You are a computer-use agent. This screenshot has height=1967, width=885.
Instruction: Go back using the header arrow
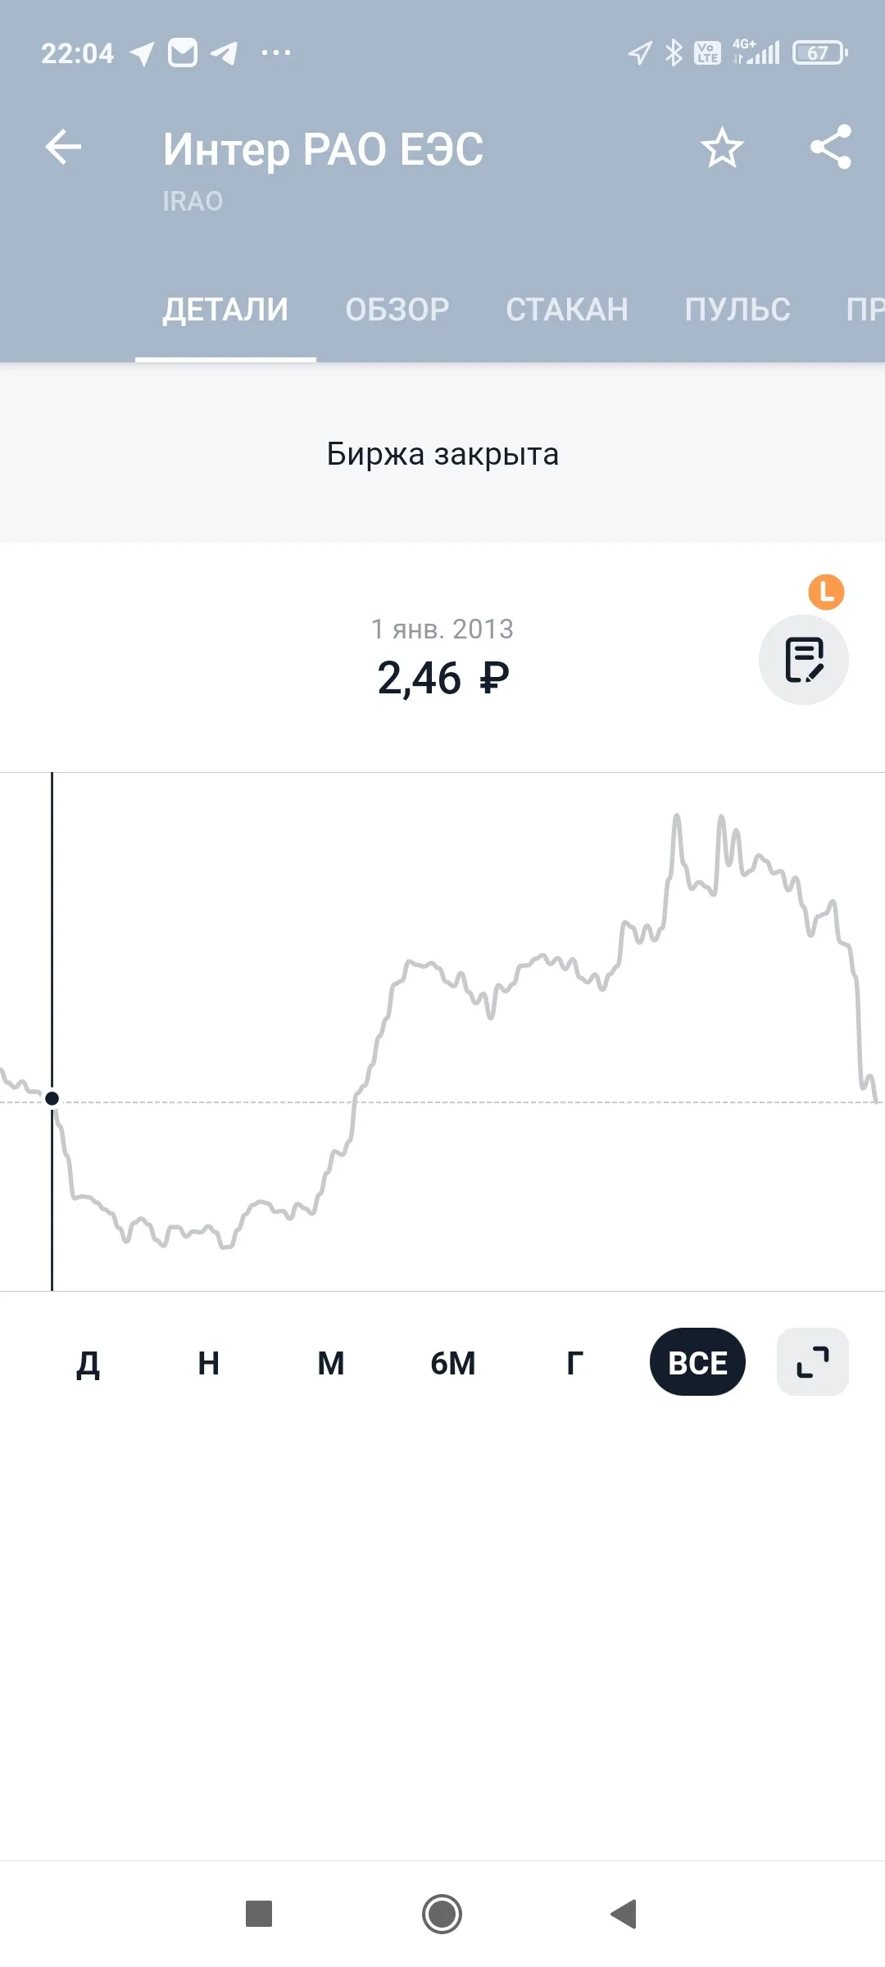(x=63, y=148)
